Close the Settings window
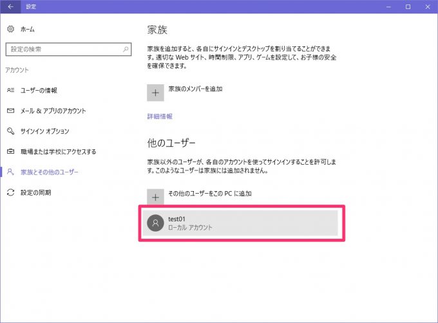 point(428,6)
